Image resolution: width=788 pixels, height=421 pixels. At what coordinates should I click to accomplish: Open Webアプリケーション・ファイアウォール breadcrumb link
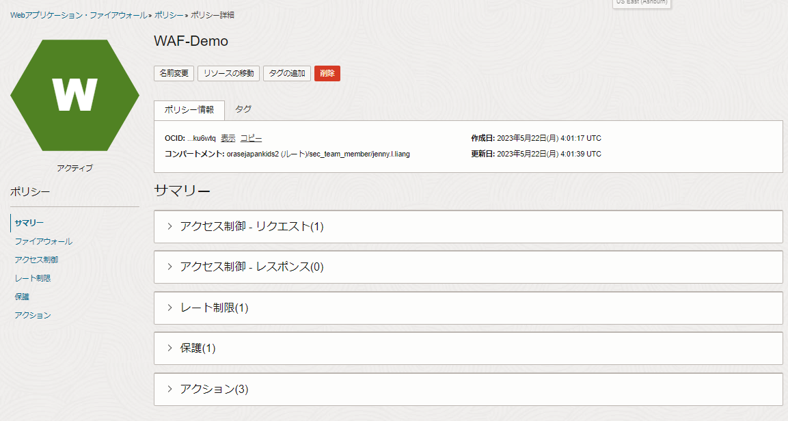pos(79,15)
